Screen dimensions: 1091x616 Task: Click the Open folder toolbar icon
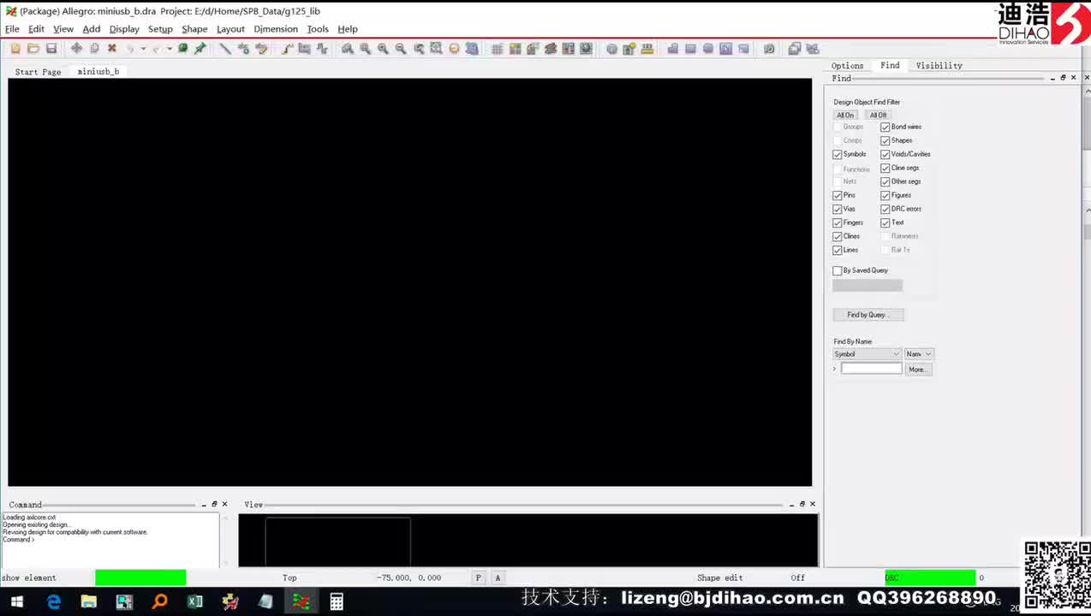pos(33,49)
